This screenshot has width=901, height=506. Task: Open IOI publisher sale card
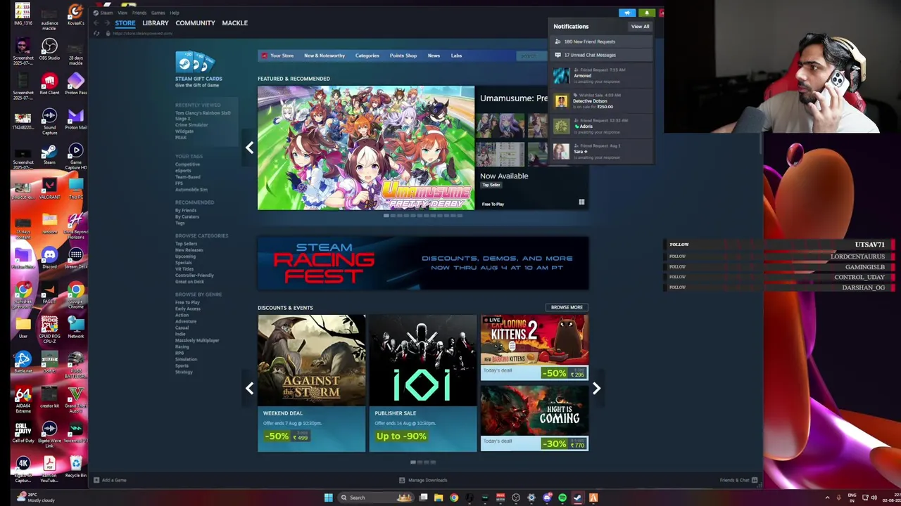pyautogui.click(x=422, y=383)
